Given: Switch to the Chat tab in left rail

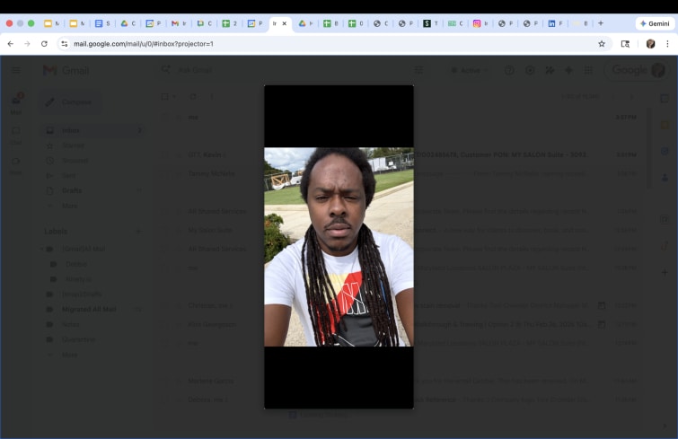Looking at the screenshot, I should [15, 135].
